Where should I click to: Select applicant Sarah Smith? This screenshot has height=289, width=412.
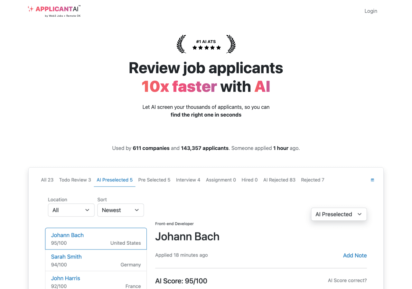tap(96, 260)
